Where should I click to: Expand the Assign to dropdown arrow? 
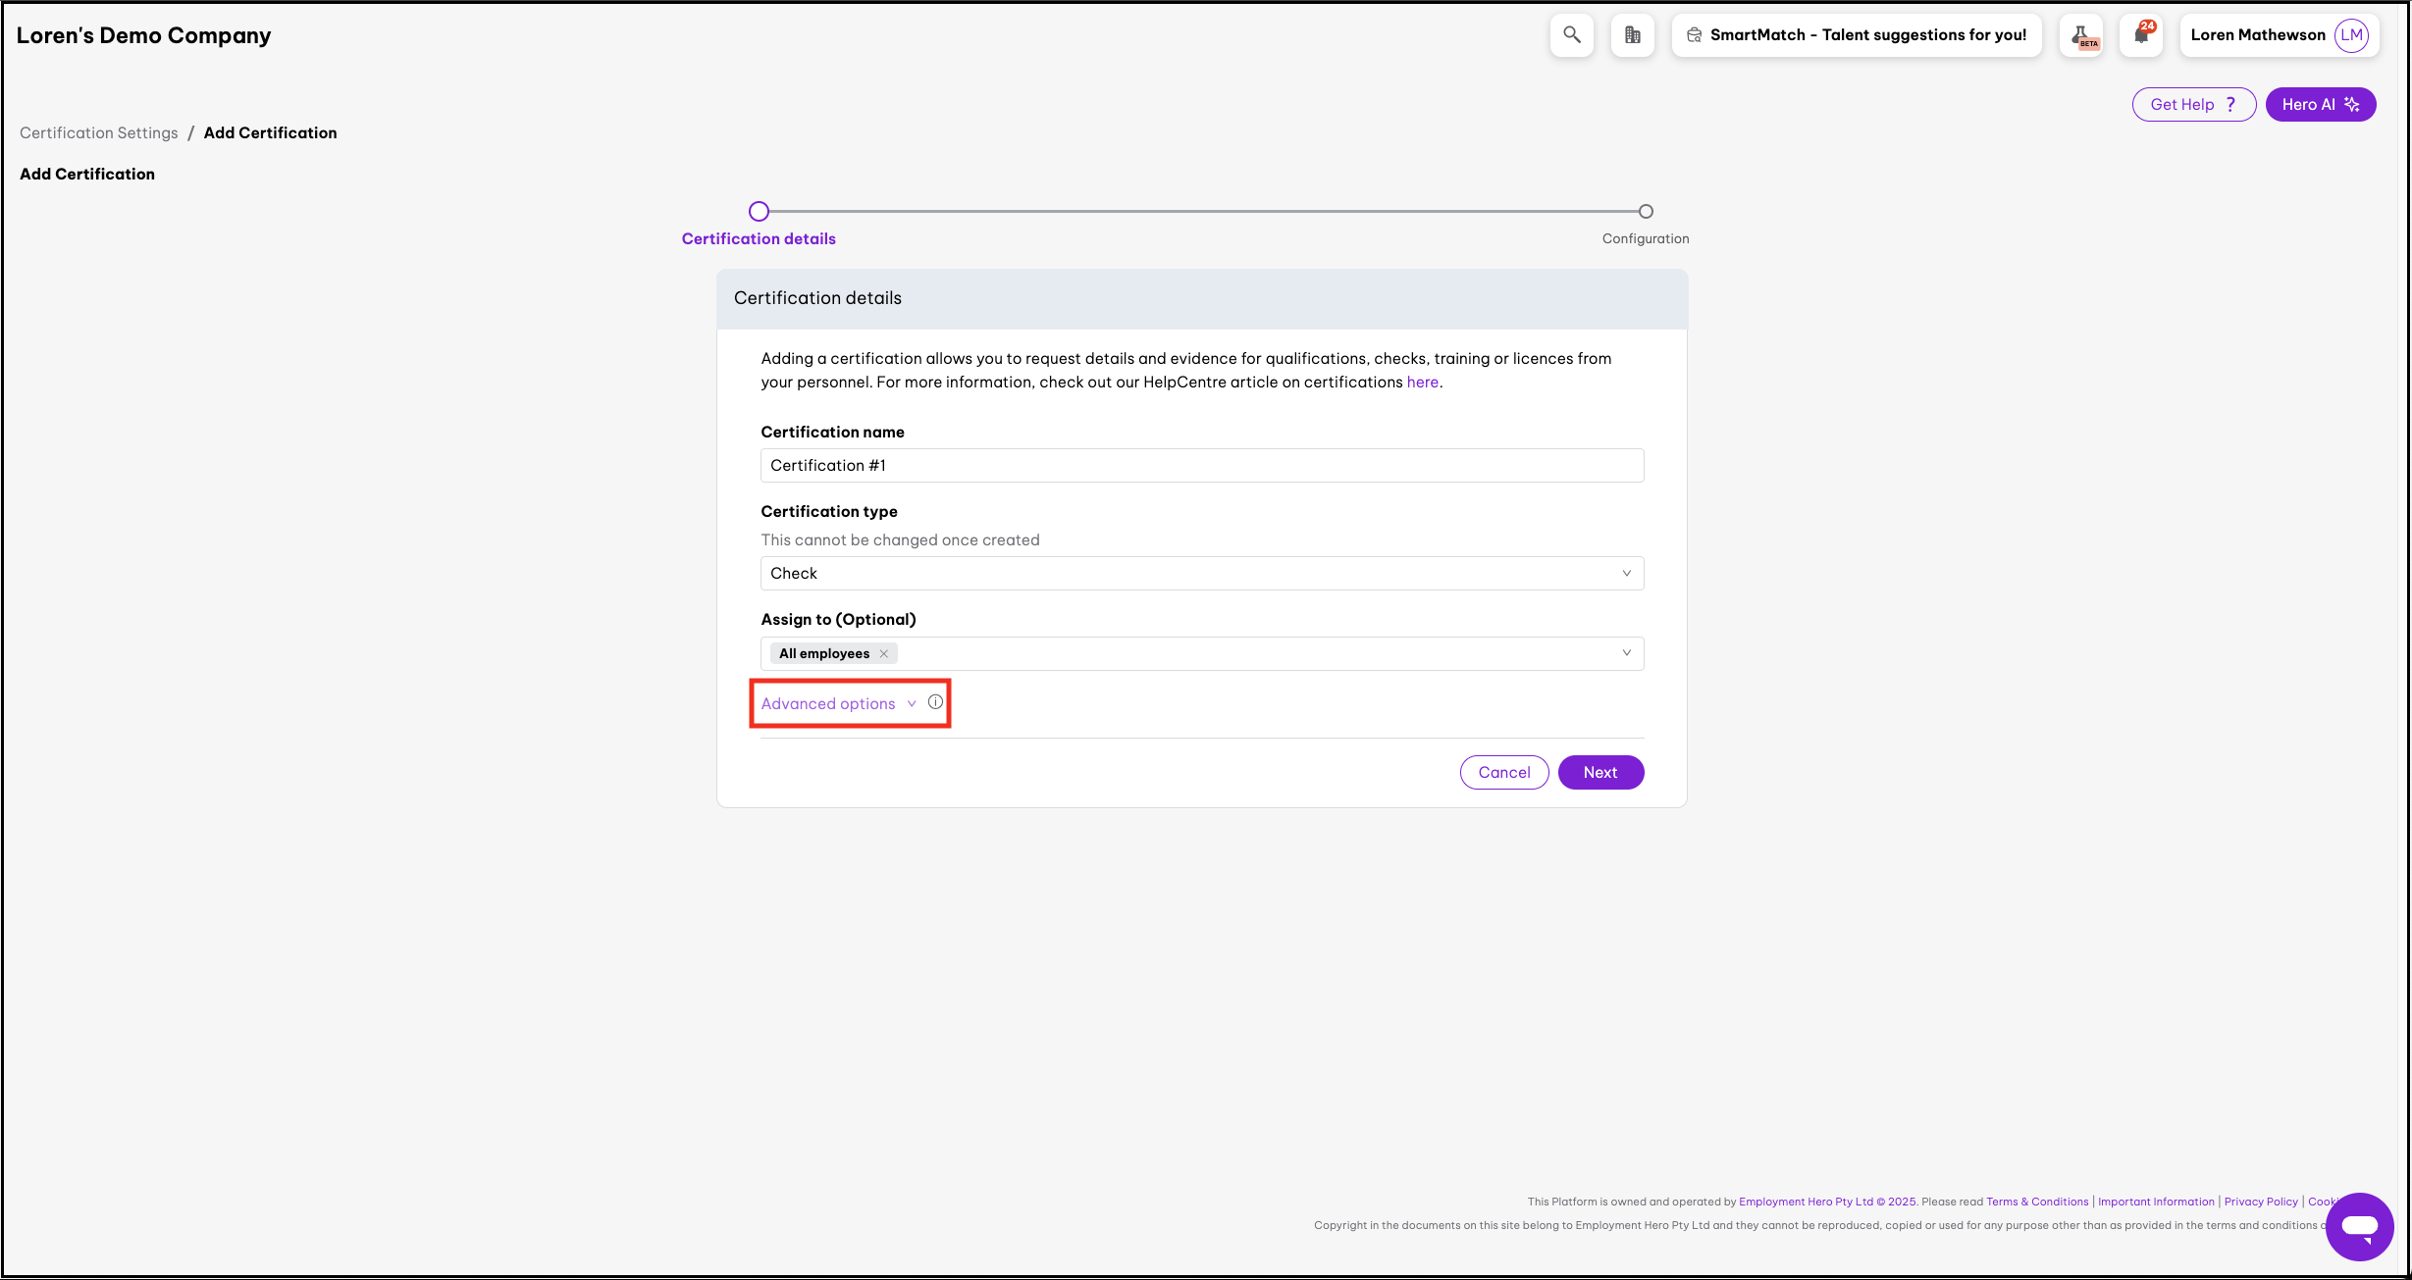(1626, 653)
